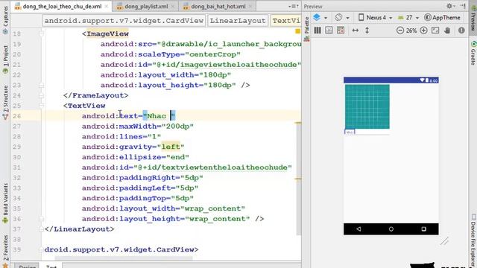Open hidden tabs list dropdown

point(293,7)
